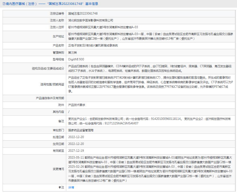Image resolution: width=237 pixels, height=193 pixels.
Task: Click the 生产地址 label cell
Action: point(35,36)
